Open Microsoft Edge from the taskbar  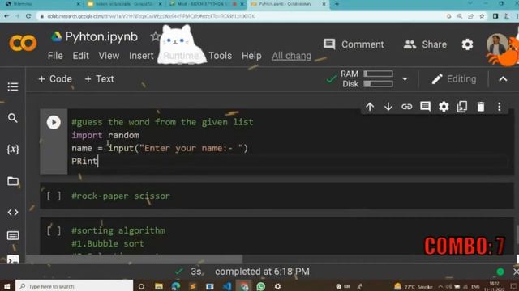176,286
